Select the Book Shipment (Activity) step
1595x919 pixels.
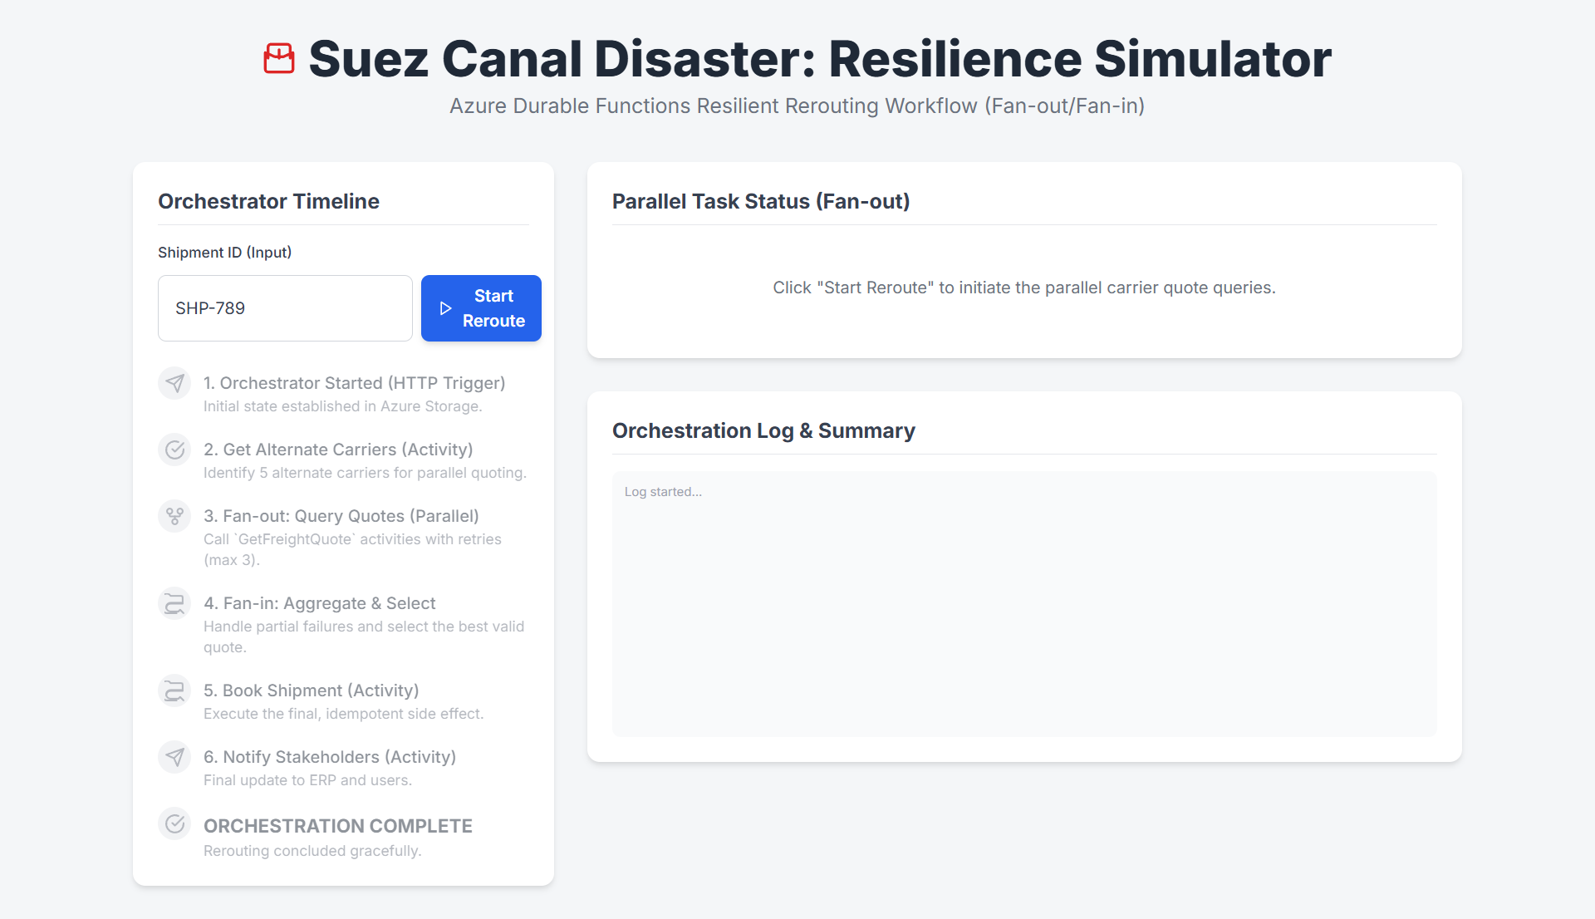(x=312, y=690)
